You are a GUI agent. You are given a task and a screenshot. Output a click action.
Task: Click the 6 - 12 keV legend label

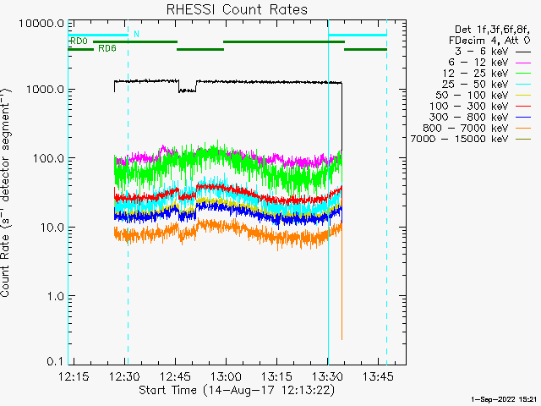[478, 63]
